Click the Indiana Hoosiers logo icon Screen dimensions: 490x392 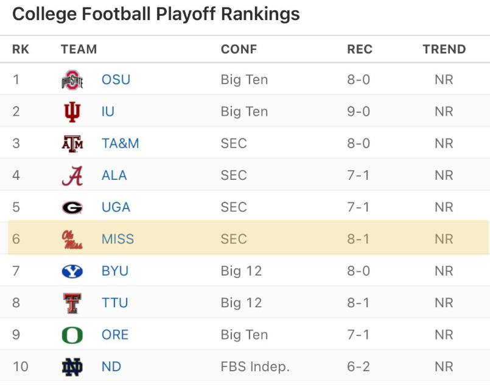[72, 112]
